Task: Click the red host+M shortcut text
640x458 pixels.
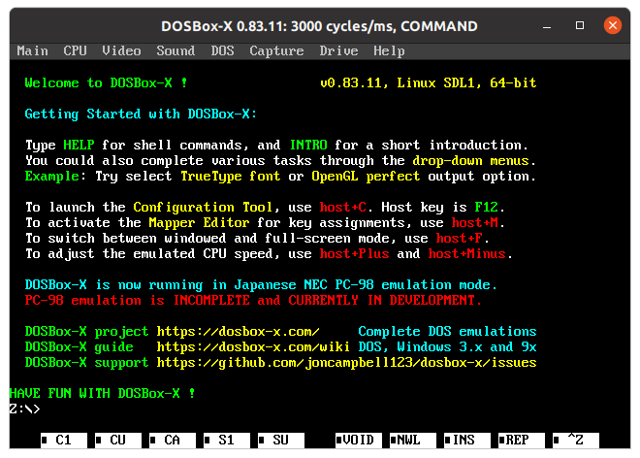Action: (x=475, y=222)
